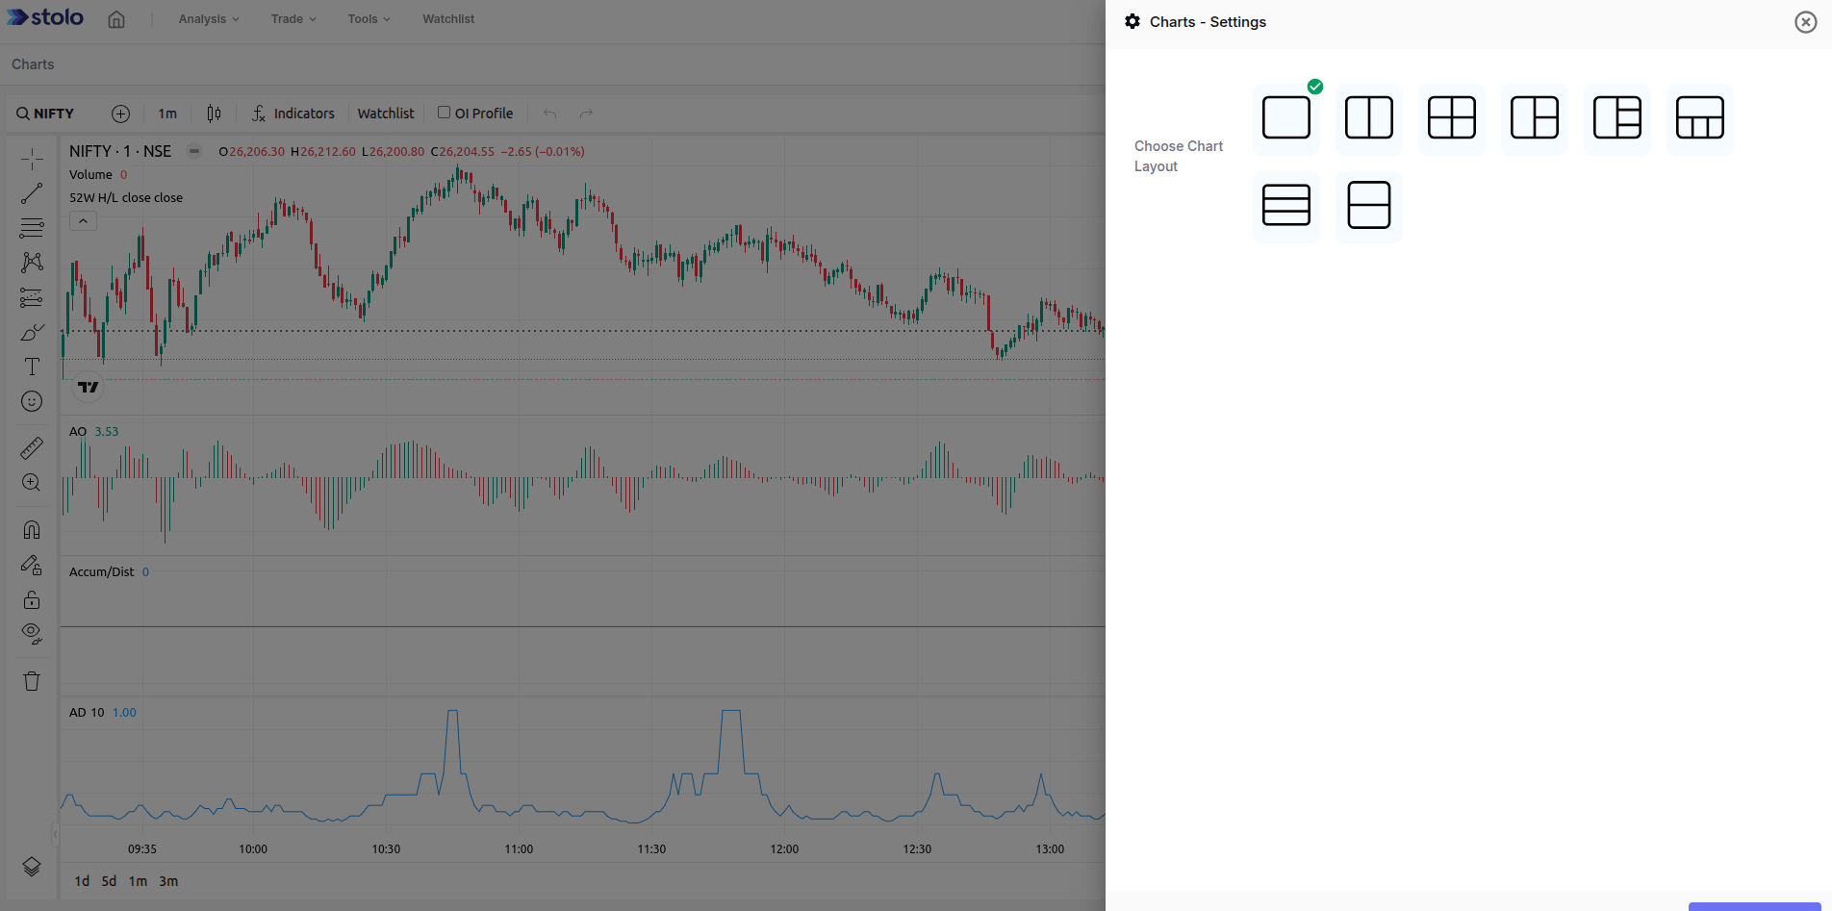Hide all drawings on the chart

point(32,634)
